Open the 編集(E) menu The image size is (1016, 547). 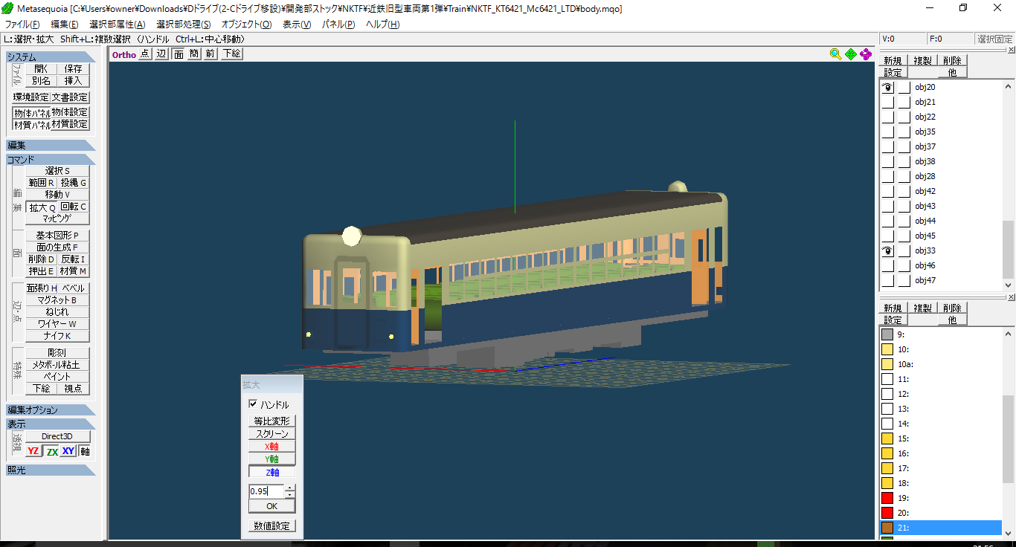[64, 25]
